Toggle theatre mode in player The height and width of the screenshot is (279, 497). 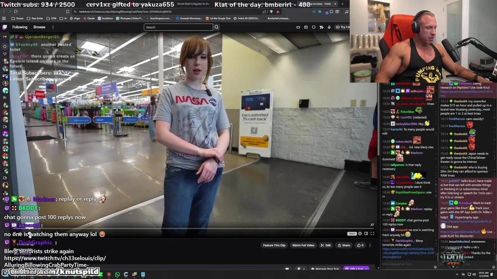coord(366,234)
